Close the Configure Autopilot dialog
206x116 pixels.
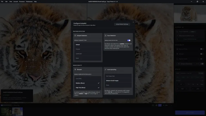133,22
